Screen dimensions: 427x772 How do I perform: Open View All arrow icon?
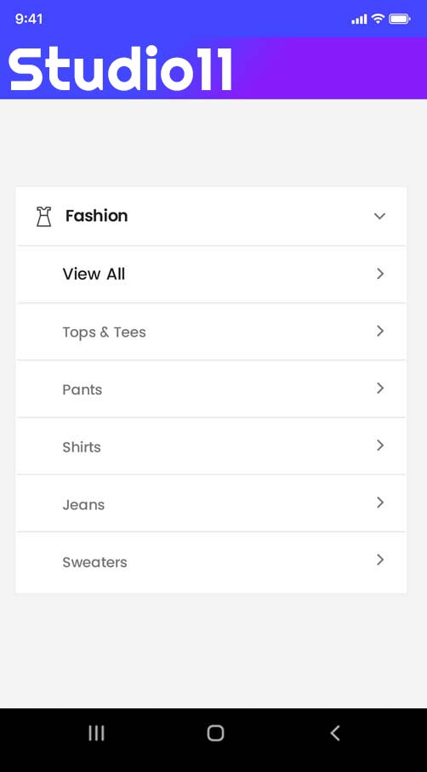(x=379, y=274)
